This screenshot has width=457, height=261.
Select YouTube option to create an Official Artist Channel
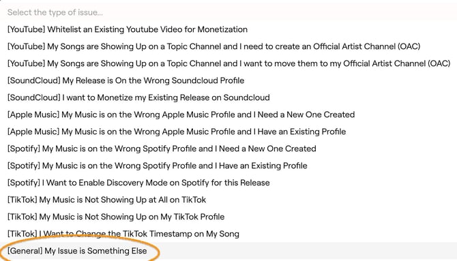coord(228,46)
